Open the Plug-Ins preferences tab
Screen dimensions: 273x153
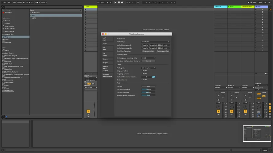105,63
